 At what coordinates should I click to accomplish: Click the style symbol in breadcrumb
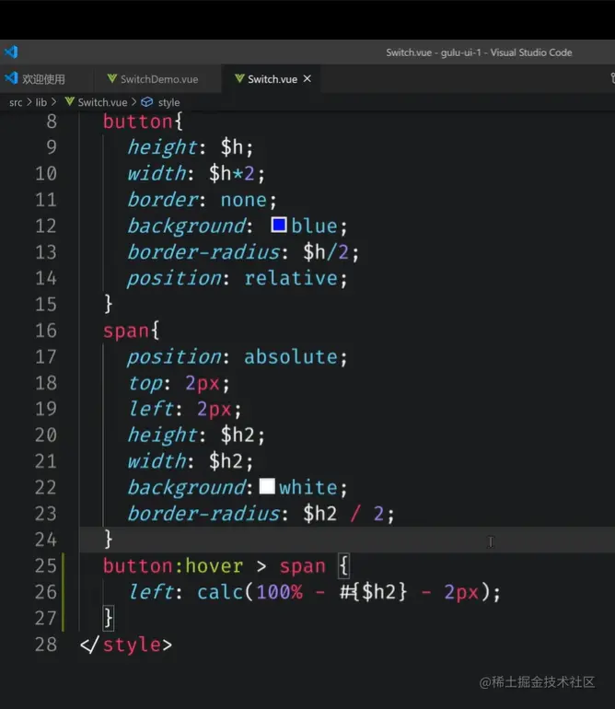[x=168, y=102]
